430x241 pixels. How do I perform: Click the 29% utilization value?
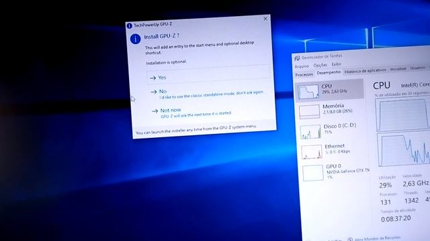point(385,185)
